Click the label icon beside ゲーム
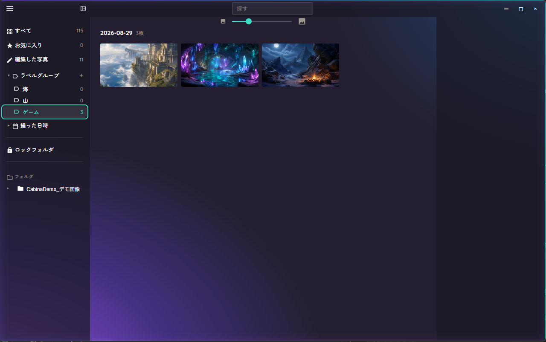This screenshot has width=546, height=342. coord(17,112)
